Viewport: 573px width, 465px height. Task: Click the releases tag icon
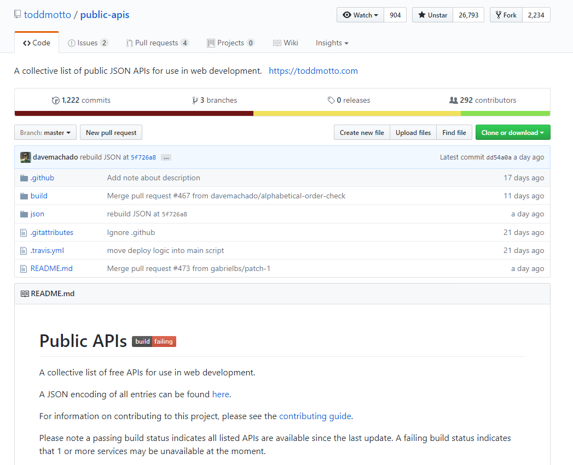[331, 101]
